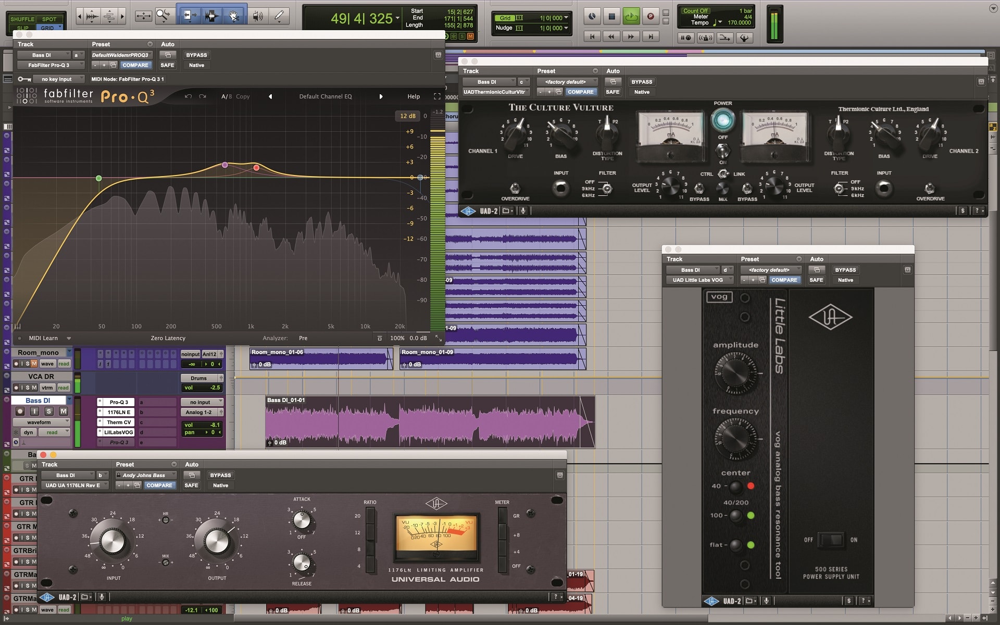Toggle the Culture Vulture power switch

(722, 151)
